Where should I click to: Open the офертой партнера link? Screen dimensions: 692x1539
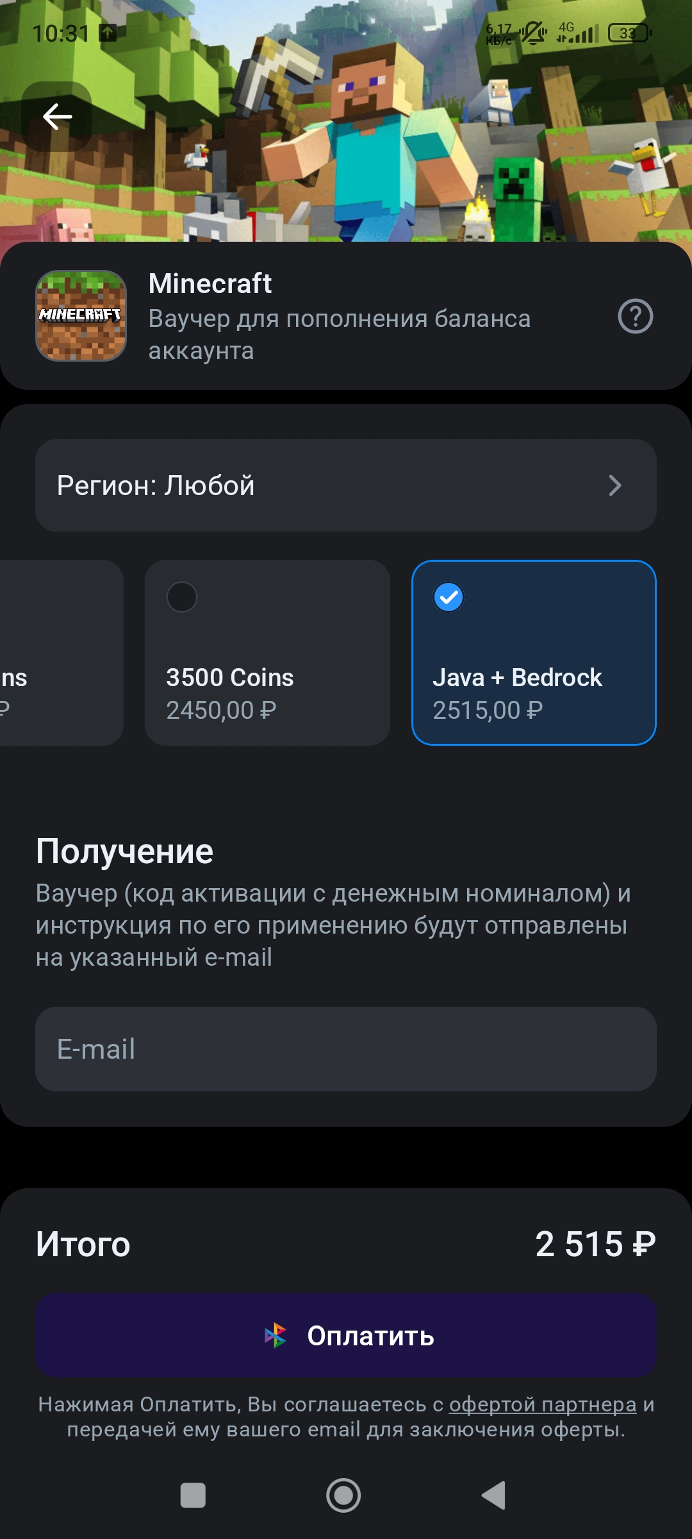[x=543, y=1404]
